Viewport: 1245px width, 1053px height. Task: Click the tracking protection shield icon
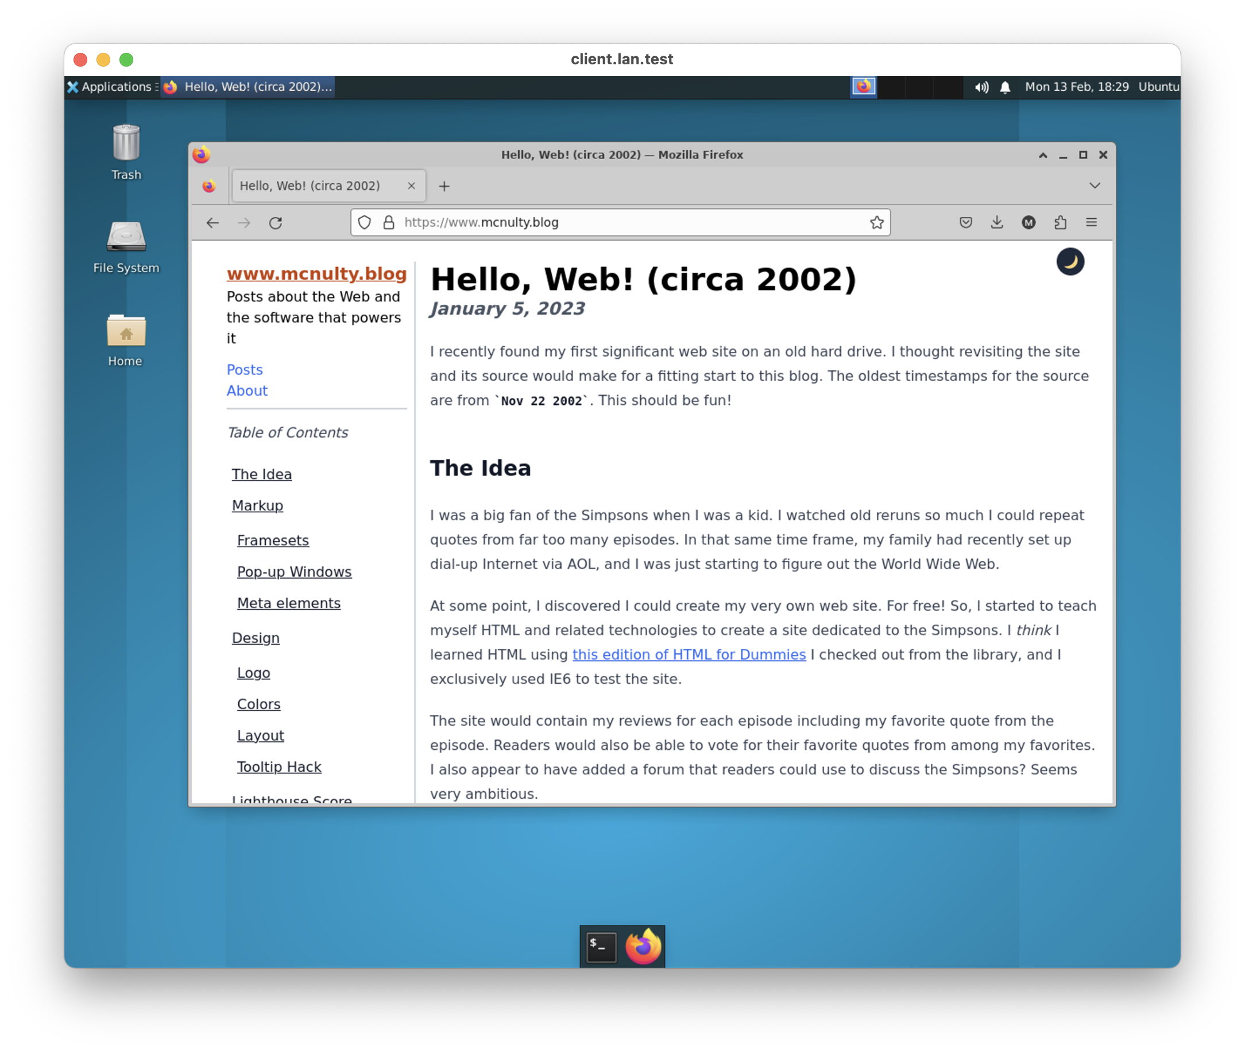[x=364, y=223]
